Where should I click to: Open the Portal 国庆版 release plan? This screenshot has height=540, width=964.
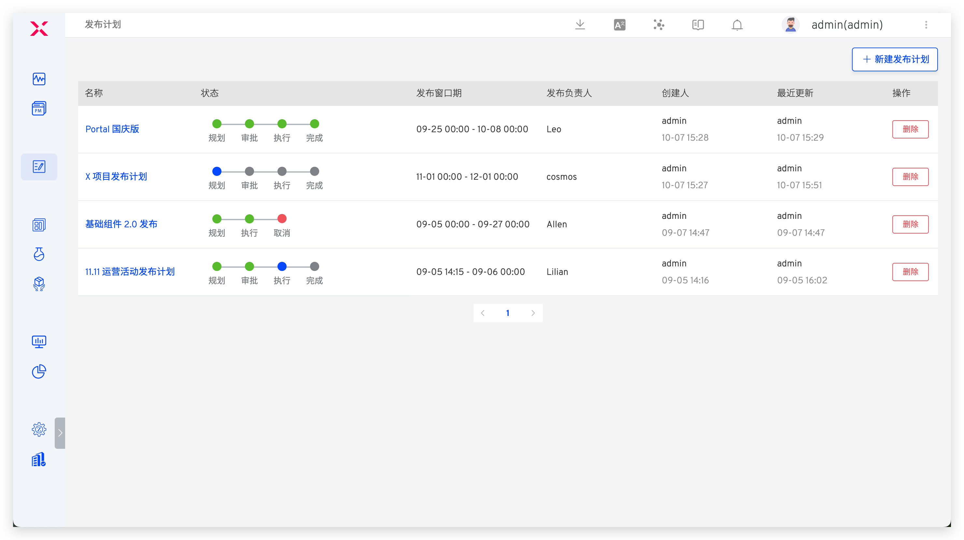[x=112, y=129]
